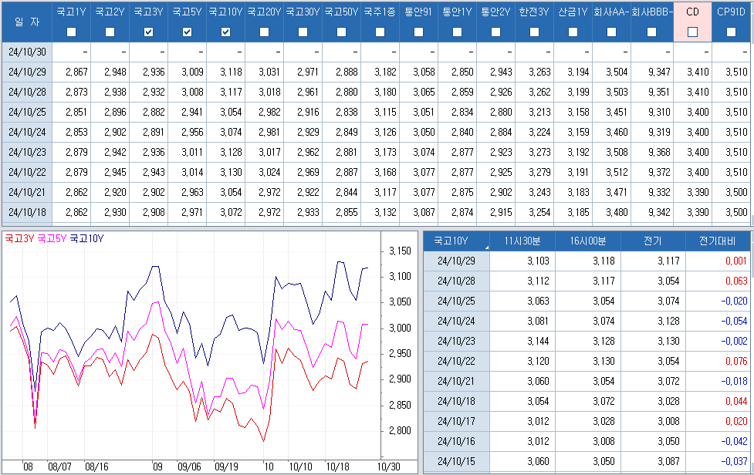Enable the 국고1Y checkbox
Viewport: 754px width, 475px height.
coord(71,32)
